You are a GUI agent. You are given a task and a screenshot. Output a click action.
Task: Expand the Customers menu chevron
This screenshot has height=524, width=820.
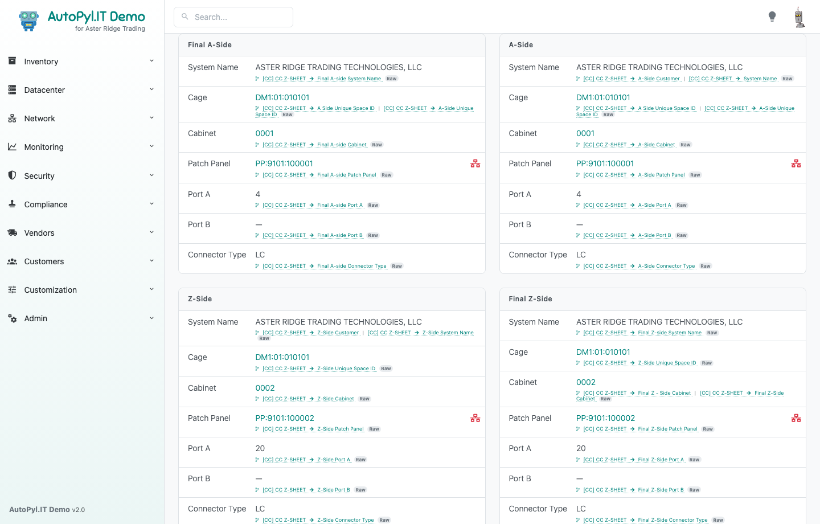(151, 261)
